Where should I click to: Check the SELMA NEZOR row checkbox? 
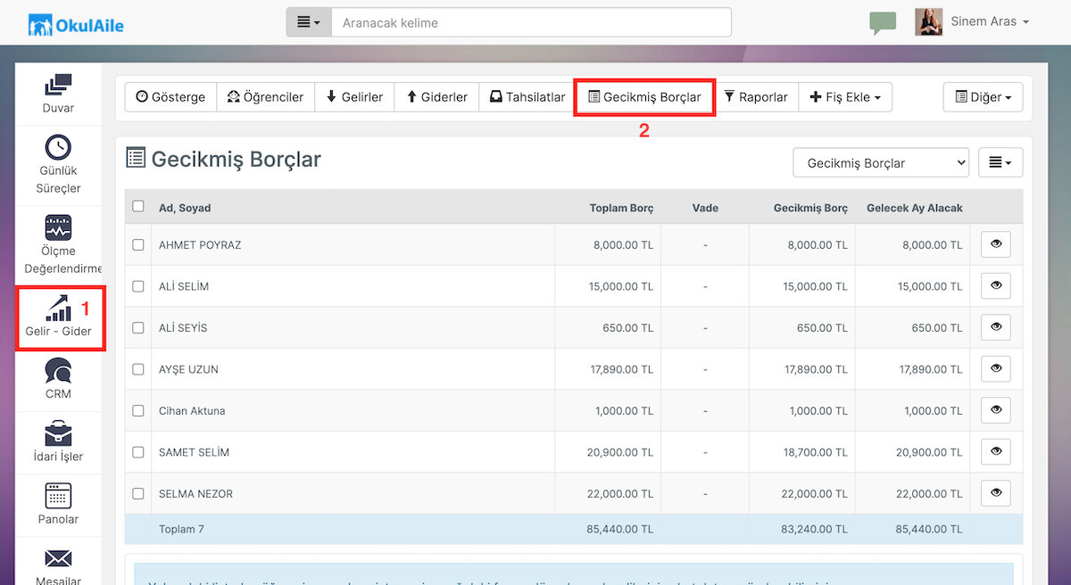click(x=138, y=493)
